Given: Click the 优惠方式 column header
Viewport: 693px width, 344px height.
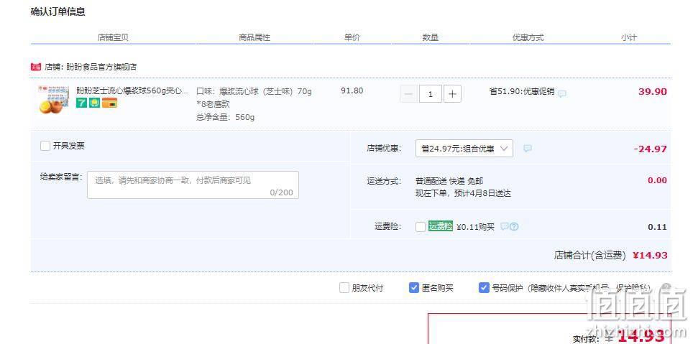Looking at the screenshot, I should tap(528, 37).
